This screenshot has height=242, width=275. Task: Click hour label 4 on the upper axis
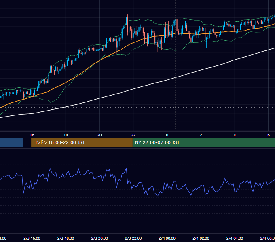coord(235,135)
